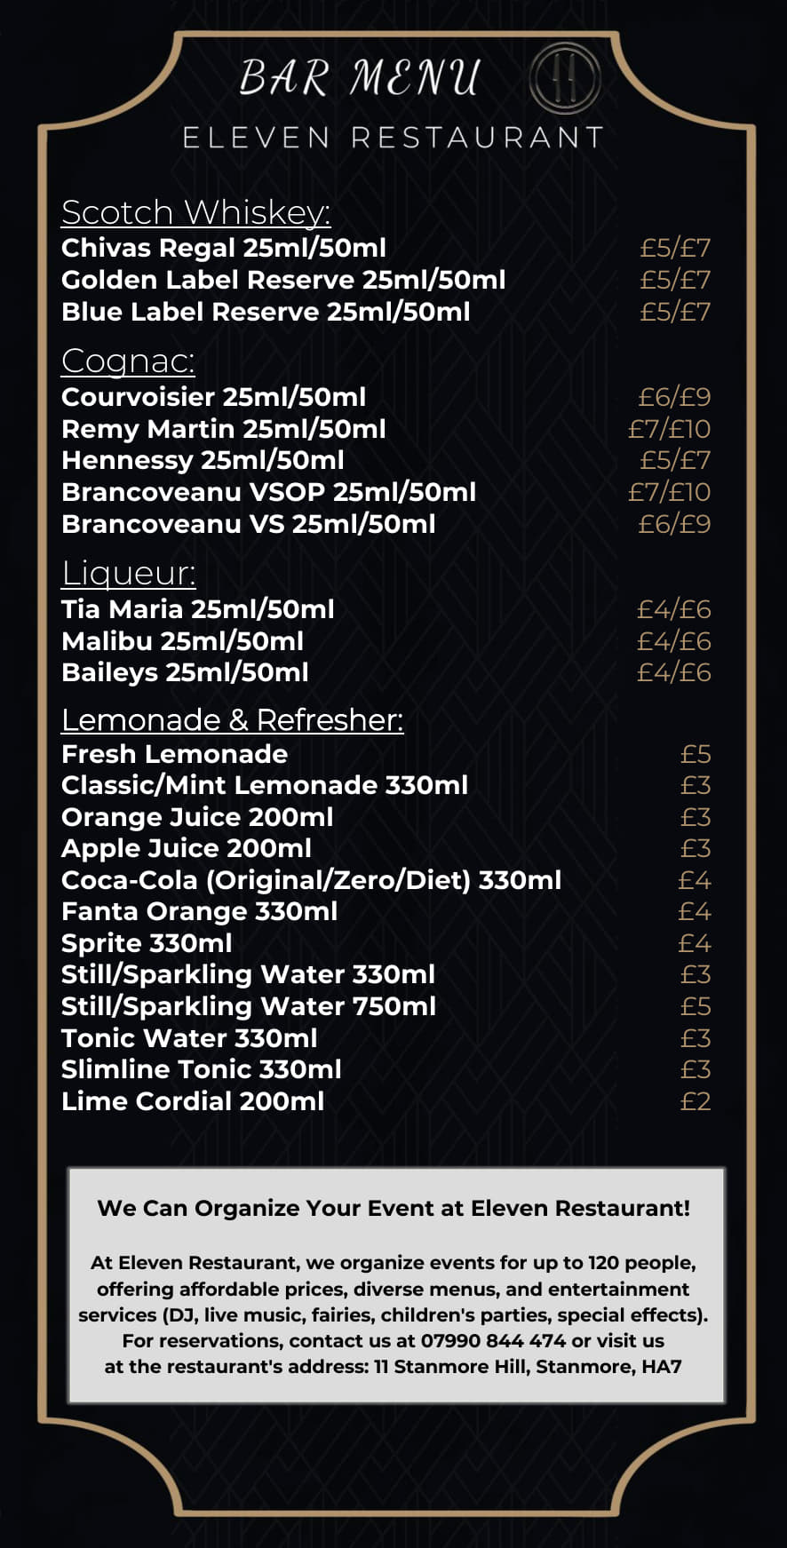This screenshot has width=787, height=1548.
Task: Click the Lime Cordial £2 price
Action: click(695, 1101)
